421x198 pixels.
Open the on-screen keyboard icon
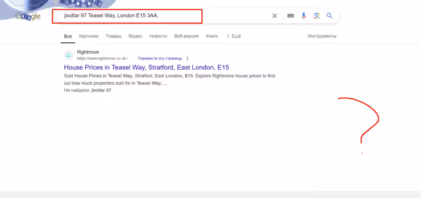click(x=291, y=16)
